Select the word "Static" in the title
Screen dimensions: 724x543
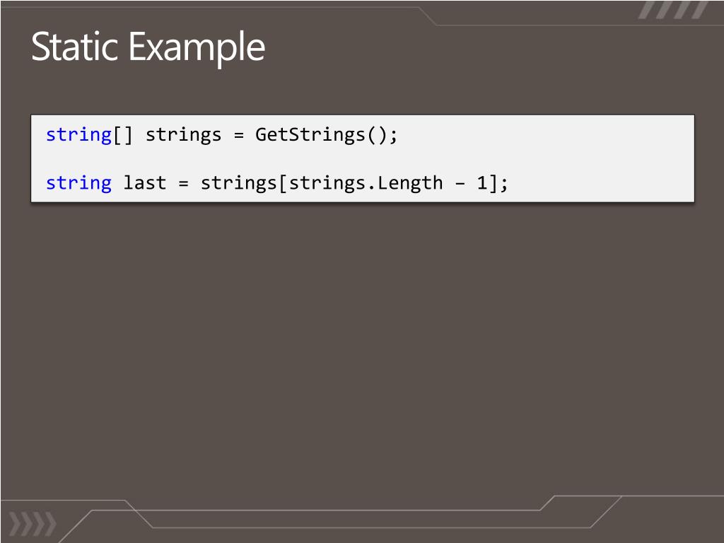(75, 47)
